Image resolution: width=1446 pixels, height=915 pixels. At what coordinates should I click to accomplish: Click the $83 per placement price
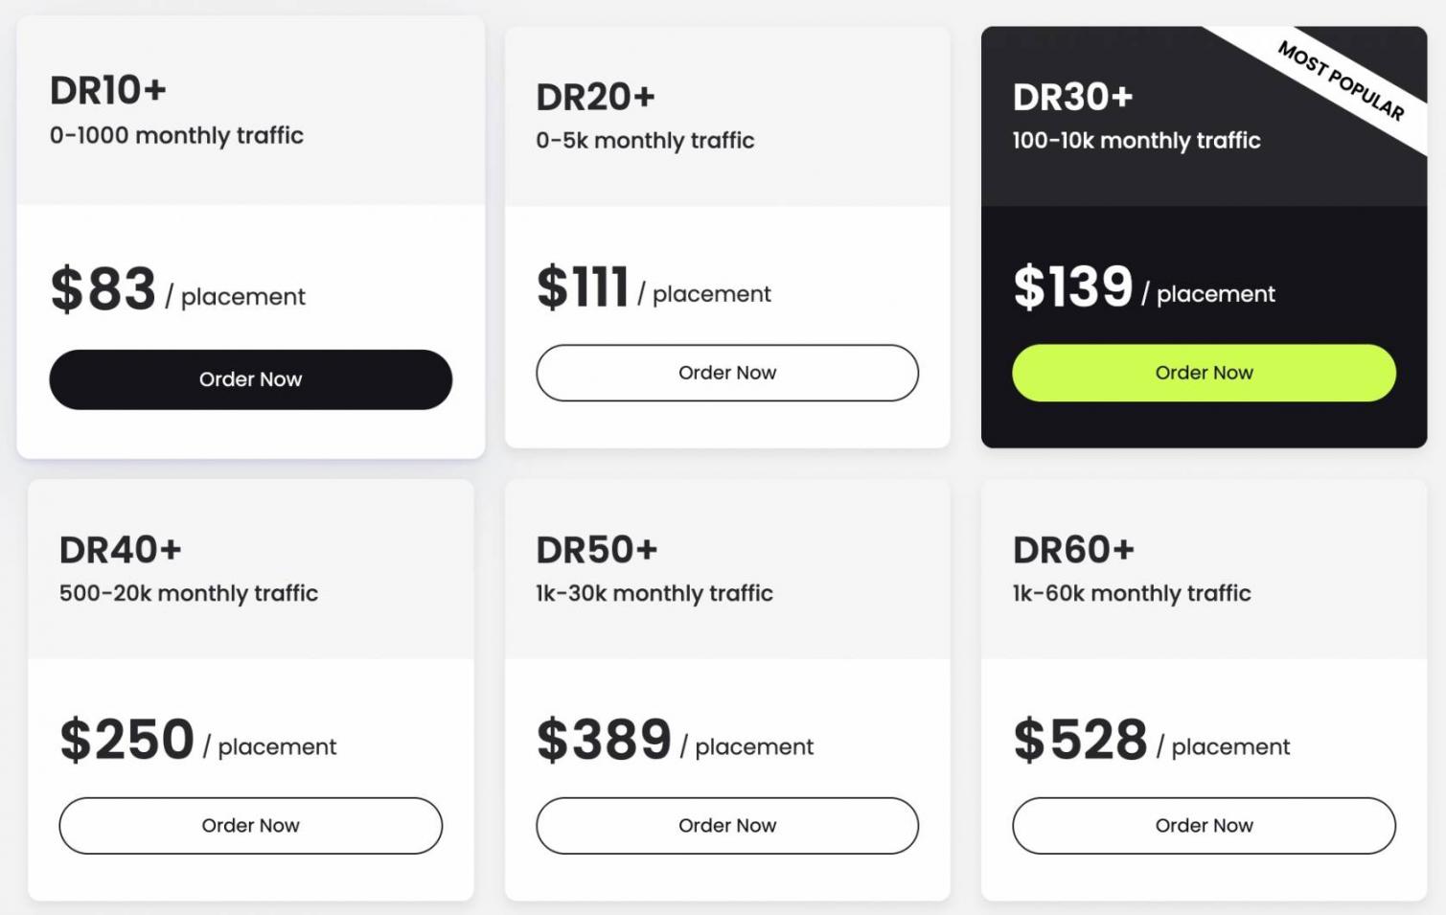coord(103,289)
